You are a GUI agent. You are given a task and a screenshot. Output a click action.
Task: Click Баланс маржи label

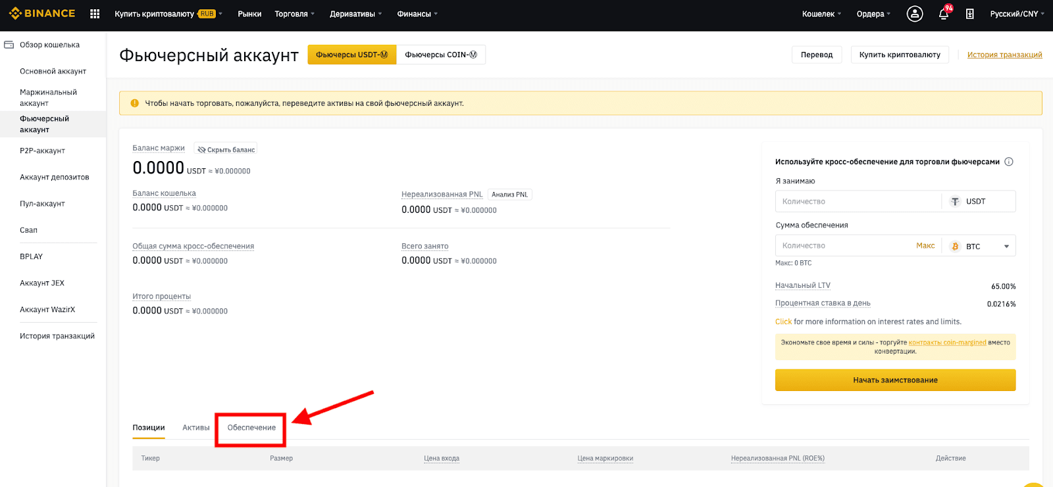point(159,148)
